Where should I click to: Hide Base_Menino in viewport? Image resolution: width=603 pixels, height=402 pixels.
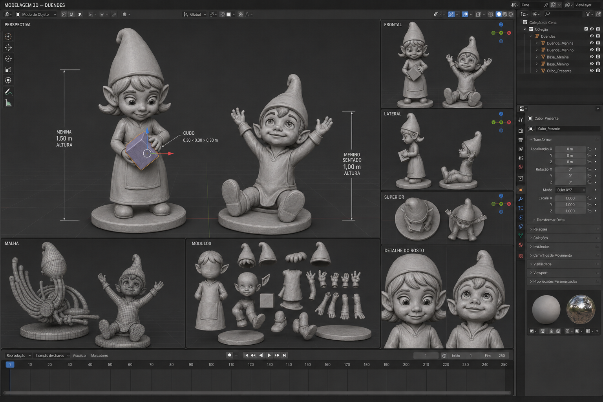click(592, 64)
